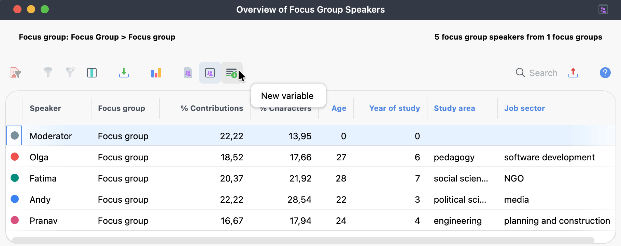Click the magnifier search icon
This screenshot has width=621, height=246.
(x=520, y=73)
